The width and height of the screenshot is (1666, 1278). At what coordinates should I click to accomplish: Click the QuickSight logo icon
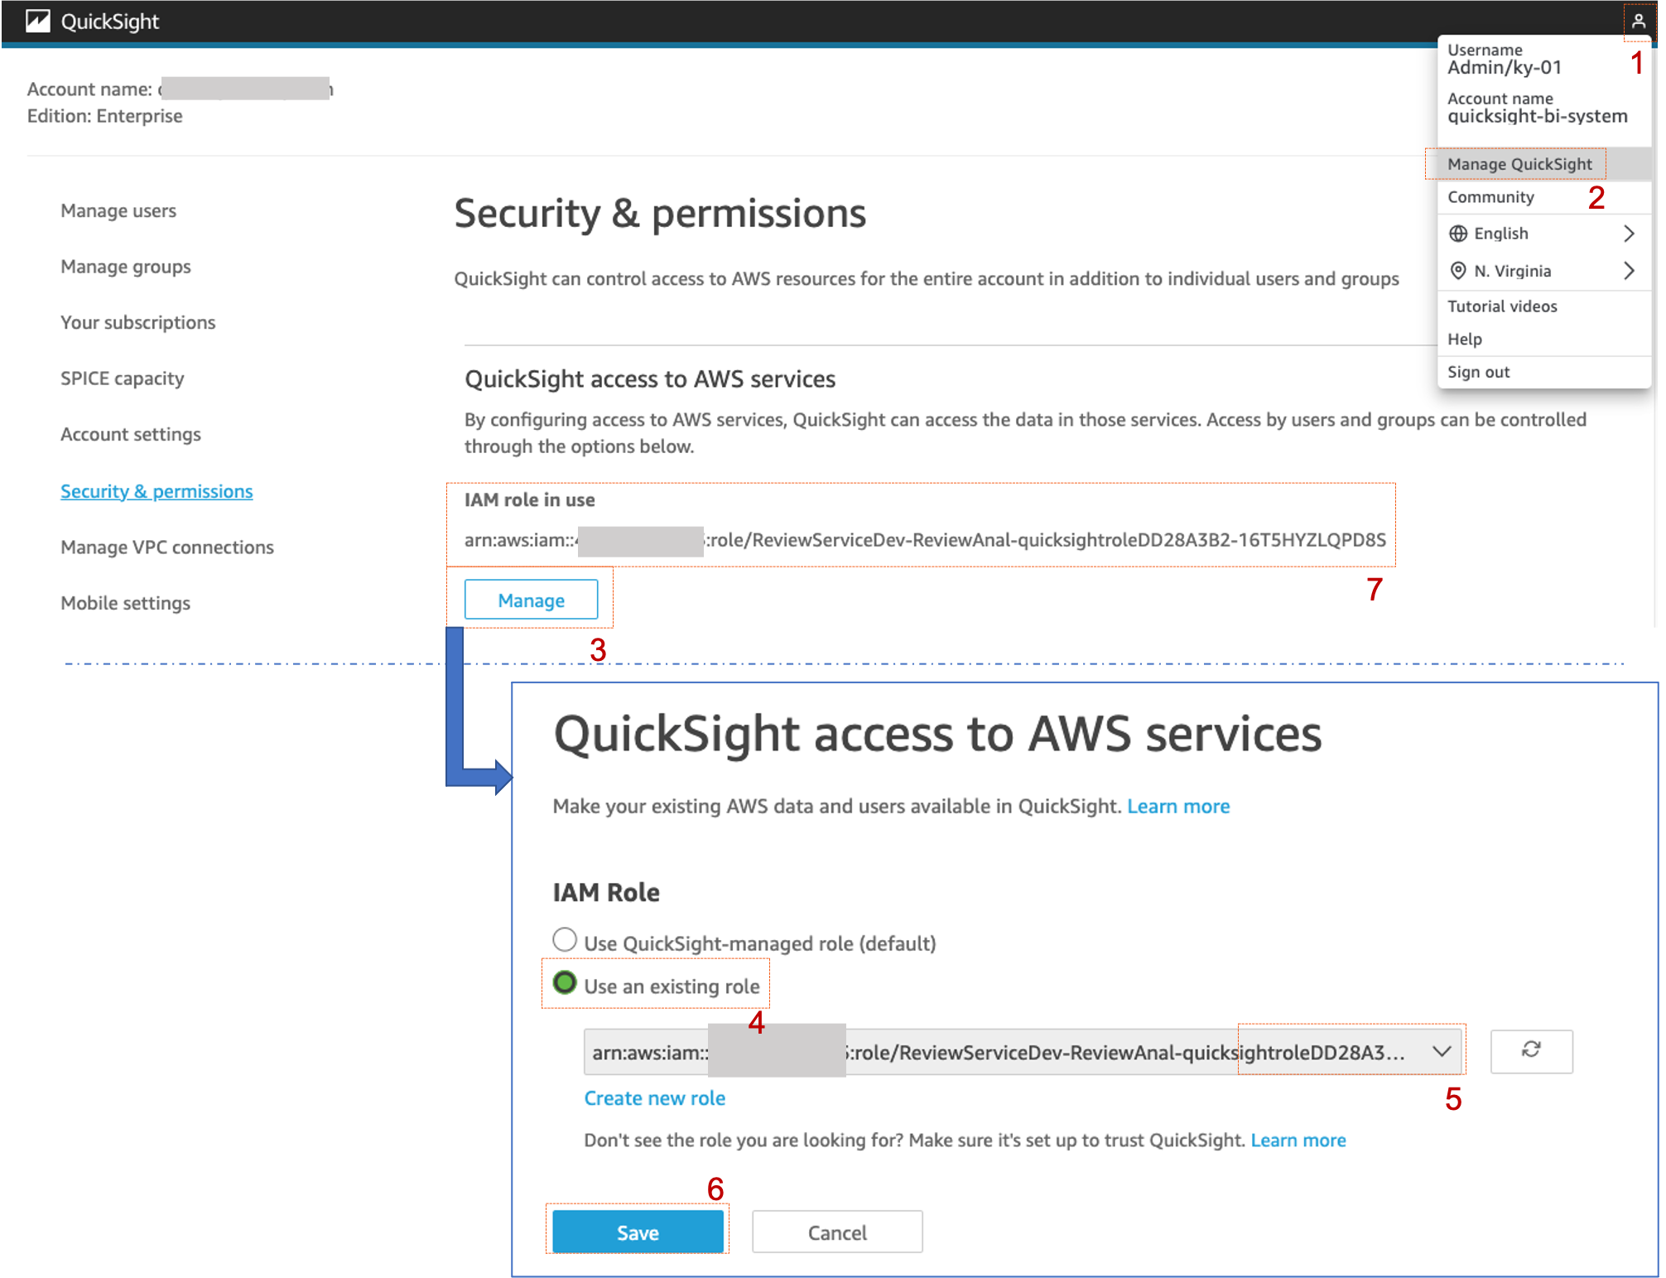[38, 21]
